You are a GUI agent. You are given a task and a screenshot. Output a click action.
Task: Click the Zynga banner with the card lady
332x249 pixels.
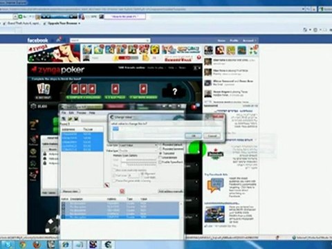[54, 53]
